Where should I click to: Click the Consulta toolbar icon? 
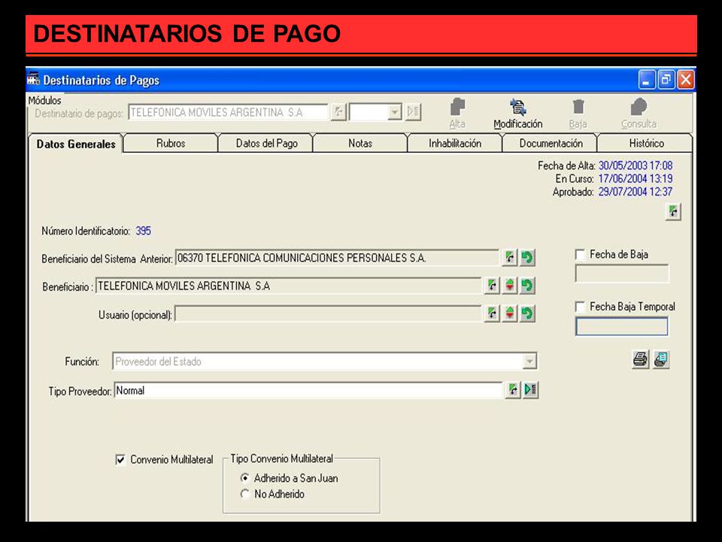click(x=639, y=108)
